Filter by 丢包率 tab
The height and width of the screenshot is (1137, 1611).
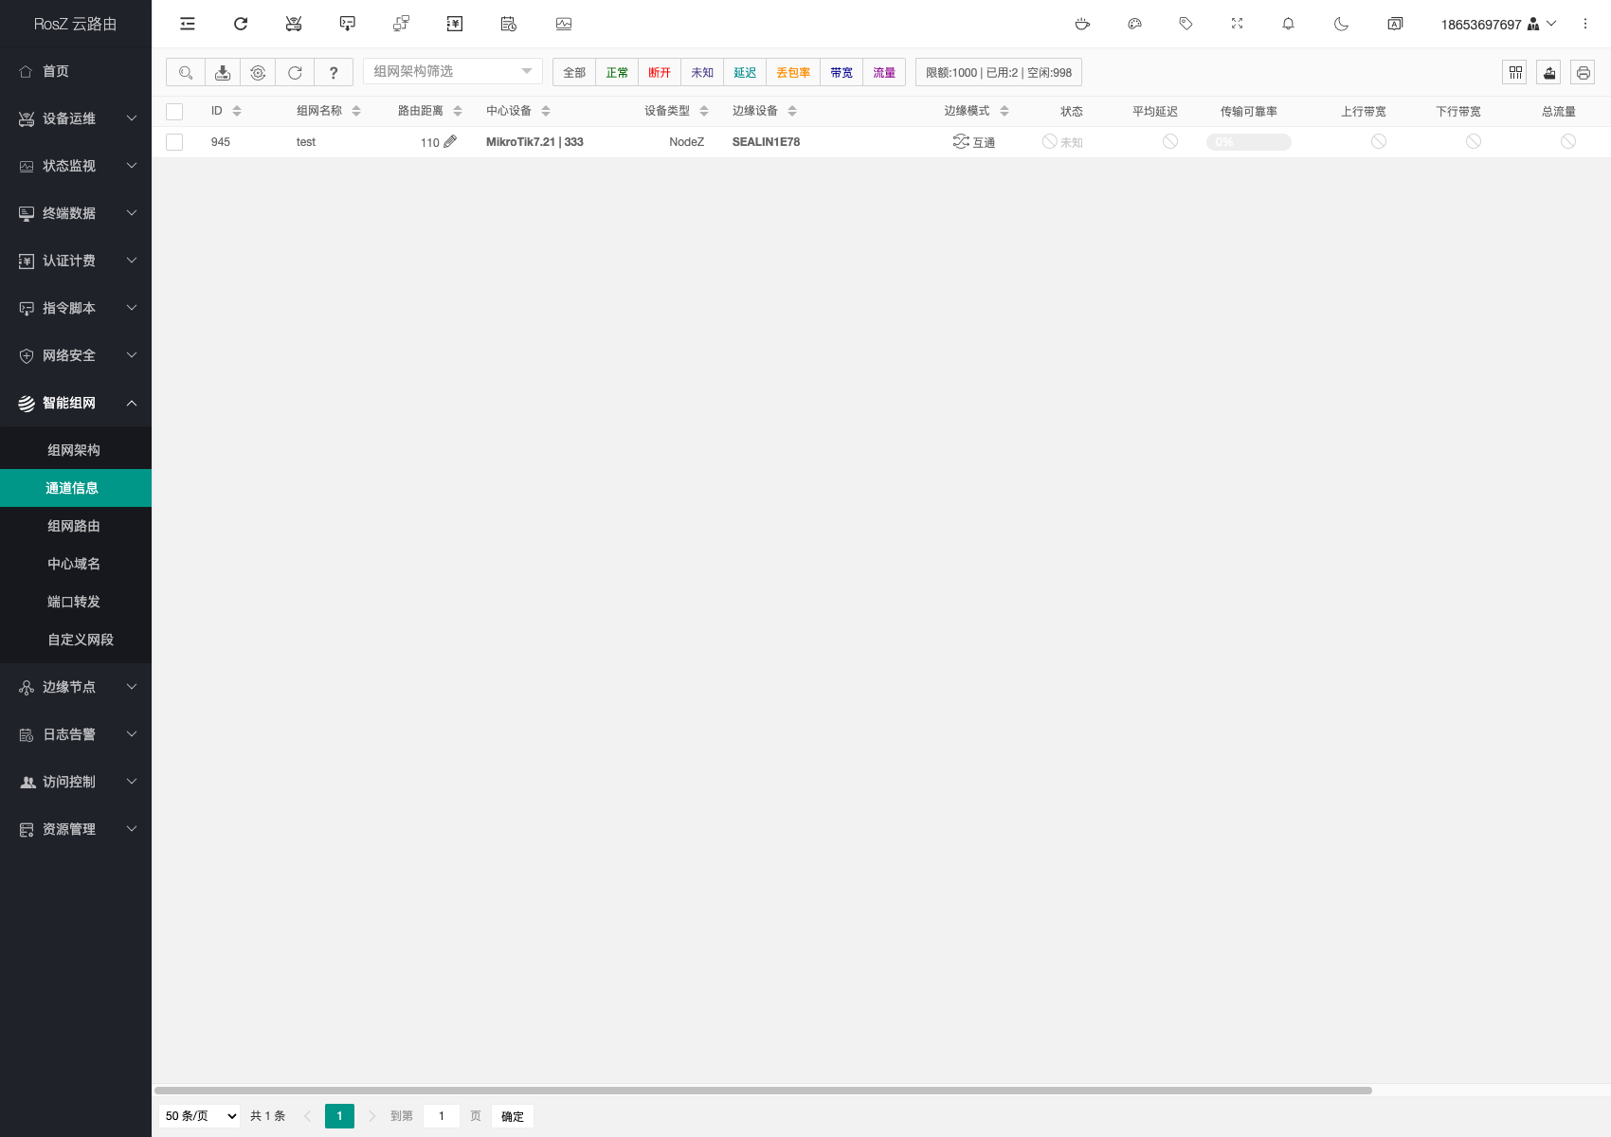(x=793, y=72)
